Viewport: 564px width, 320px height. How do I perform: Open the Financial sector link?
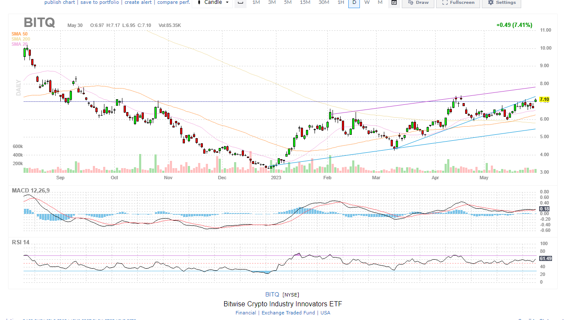(x=246, y=313)
